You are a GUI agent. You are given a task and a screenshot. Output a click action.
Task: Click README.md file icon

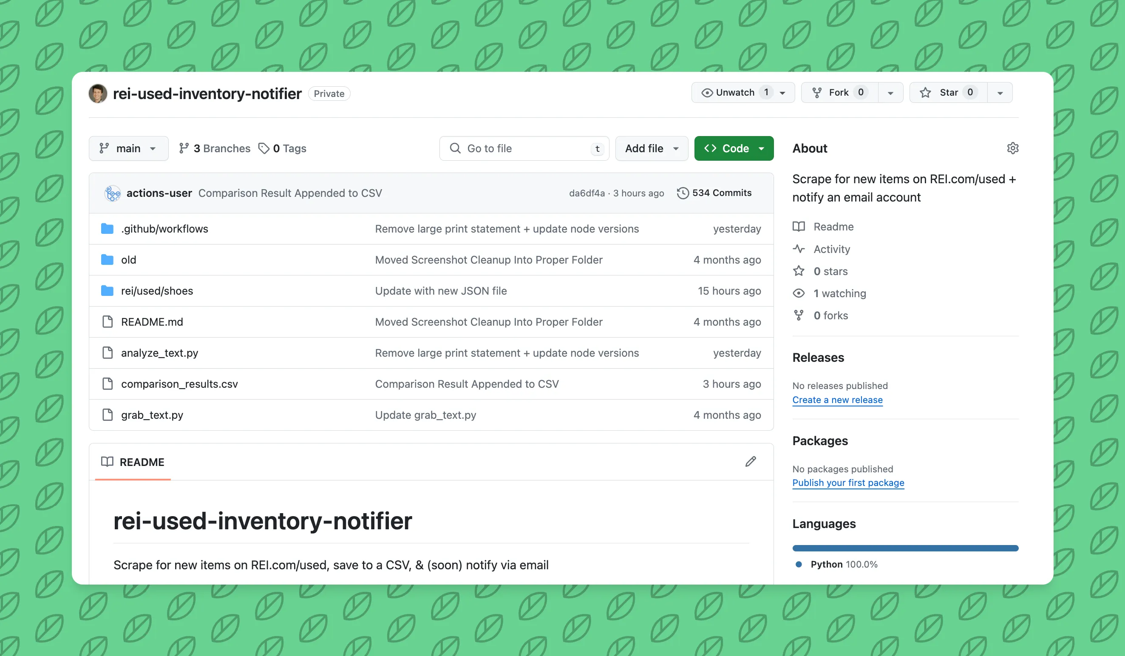click(107, 321)
